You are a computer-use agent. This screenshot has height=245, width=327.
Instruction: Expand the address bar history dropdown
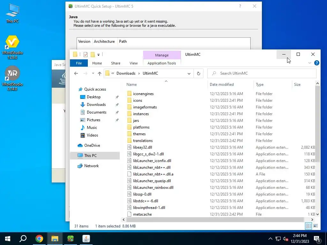pos(189,74)
